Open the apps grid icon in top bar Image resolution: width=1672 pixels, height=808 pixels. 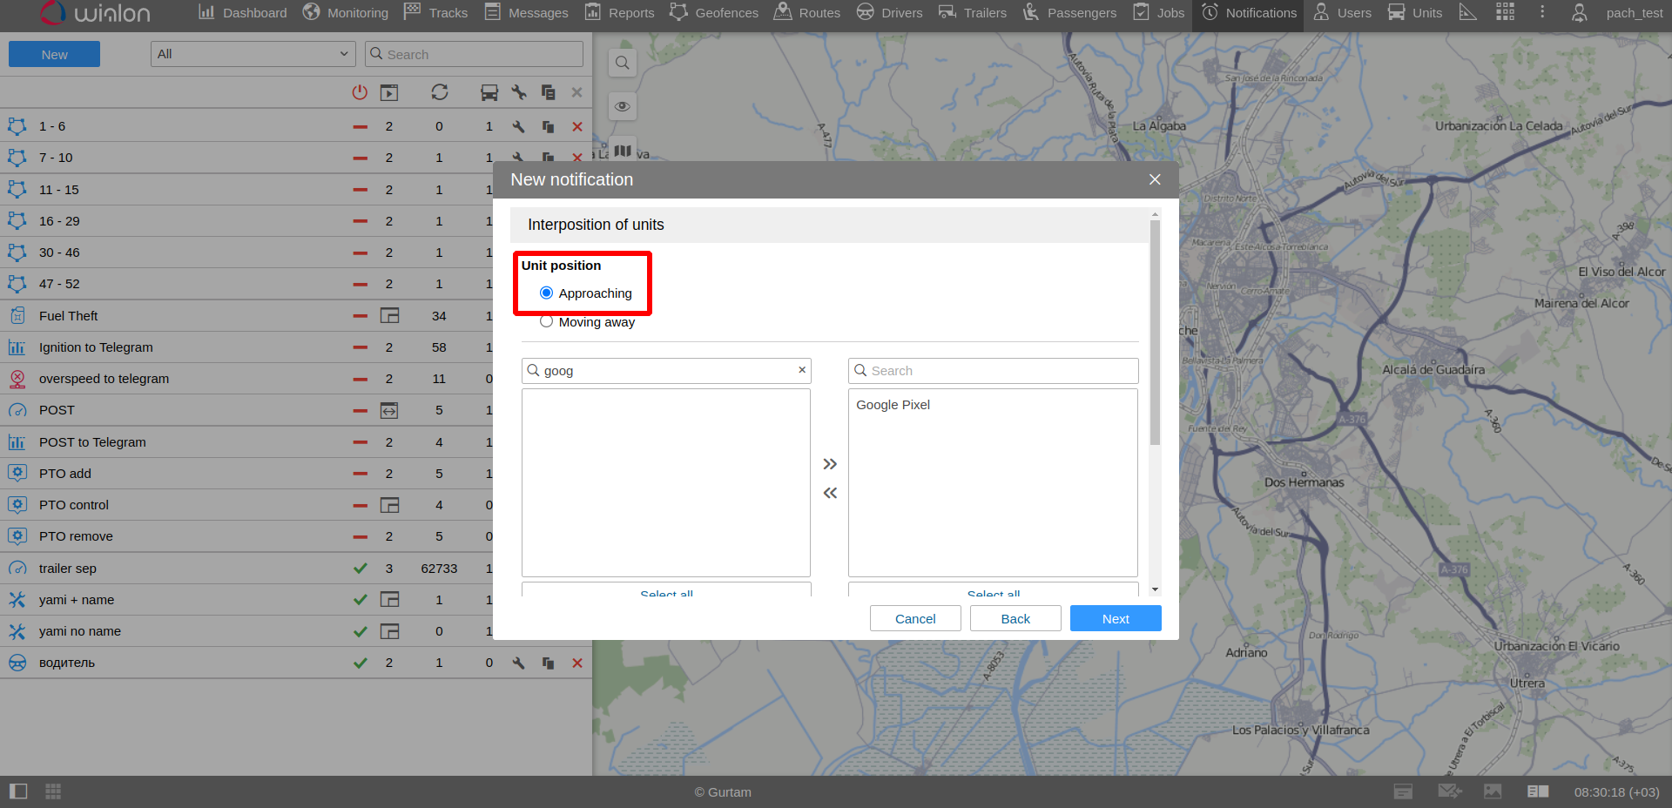tap(1505, 12)
